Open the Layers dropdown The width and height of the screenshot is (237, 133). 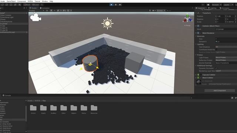[228, 5]
